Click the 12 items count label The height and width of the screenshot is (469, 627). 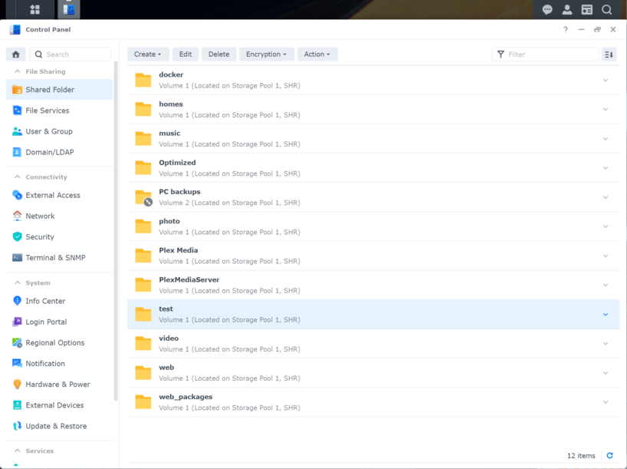point(581,456)
